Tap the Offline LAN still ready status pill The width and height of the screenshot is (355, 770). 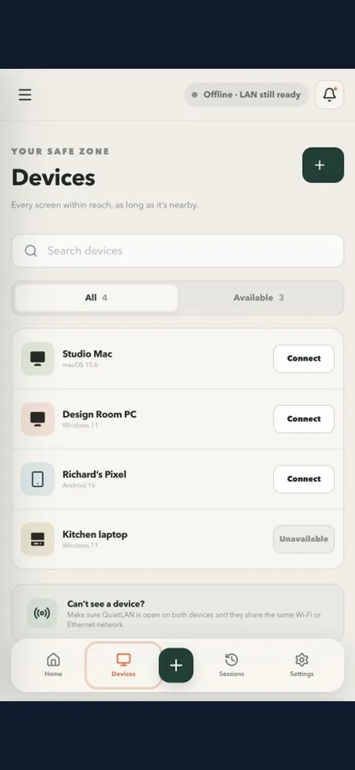246,95
